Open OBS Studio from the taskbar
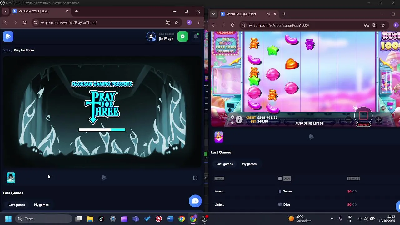The height and width of the screenshot is (225, 400). [205, 219]
